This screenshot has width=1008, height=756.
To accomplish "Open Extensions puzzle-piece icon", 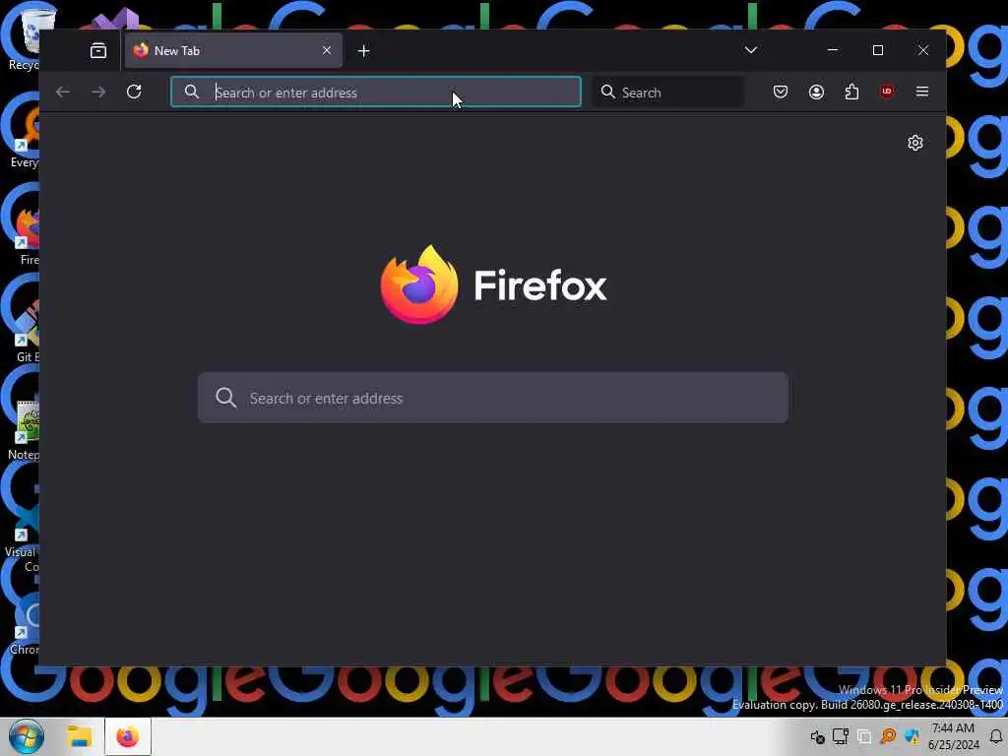I will point(851,92).
